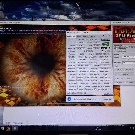Click FurMark CPU burner button
The width and height of the screenshot is (135, 135).
click(124, 74)
